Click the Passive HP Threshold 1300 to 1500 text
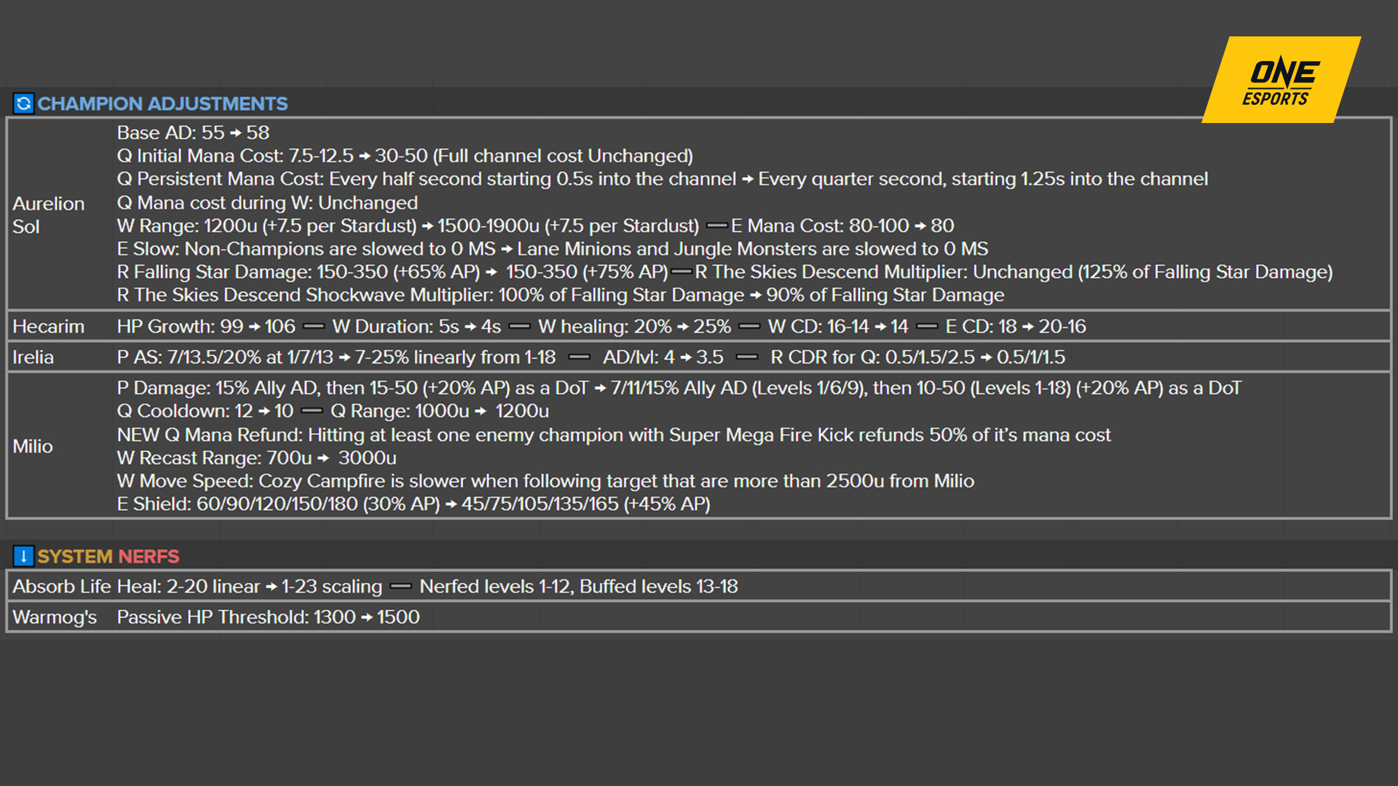The height and width of the screenshot is (786, 1398). (268, 617)
